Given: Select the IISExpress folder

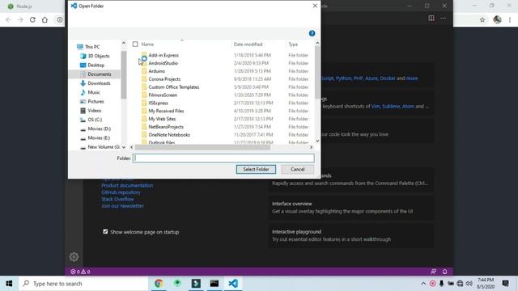Looking at the screenshot, I should tap(159, 103).
